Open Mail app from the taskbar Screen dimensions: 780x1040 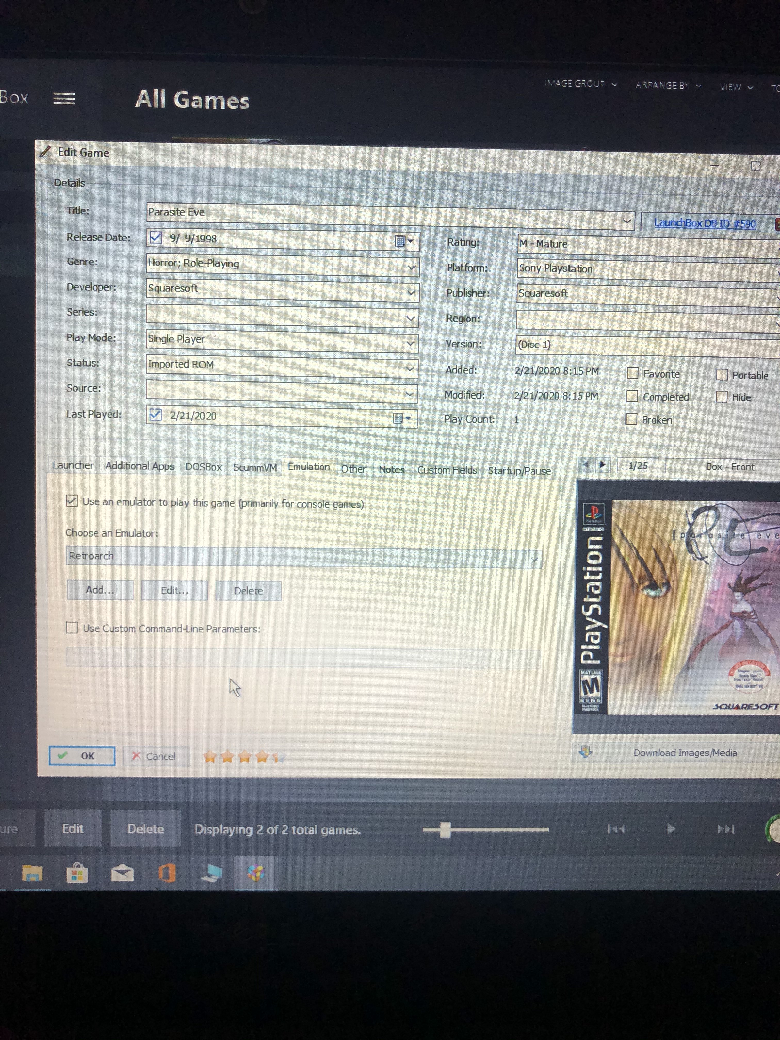coord(122,874)
